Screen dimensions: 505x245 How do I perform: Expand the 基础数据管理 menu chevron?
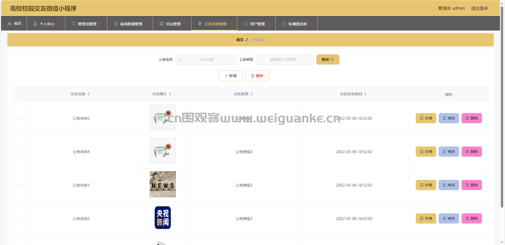[146, 23]
